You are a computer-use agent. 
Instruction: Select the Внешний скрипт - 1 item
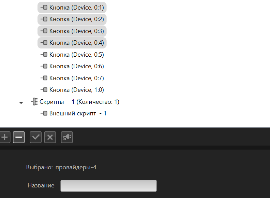(x=78, y=113)
